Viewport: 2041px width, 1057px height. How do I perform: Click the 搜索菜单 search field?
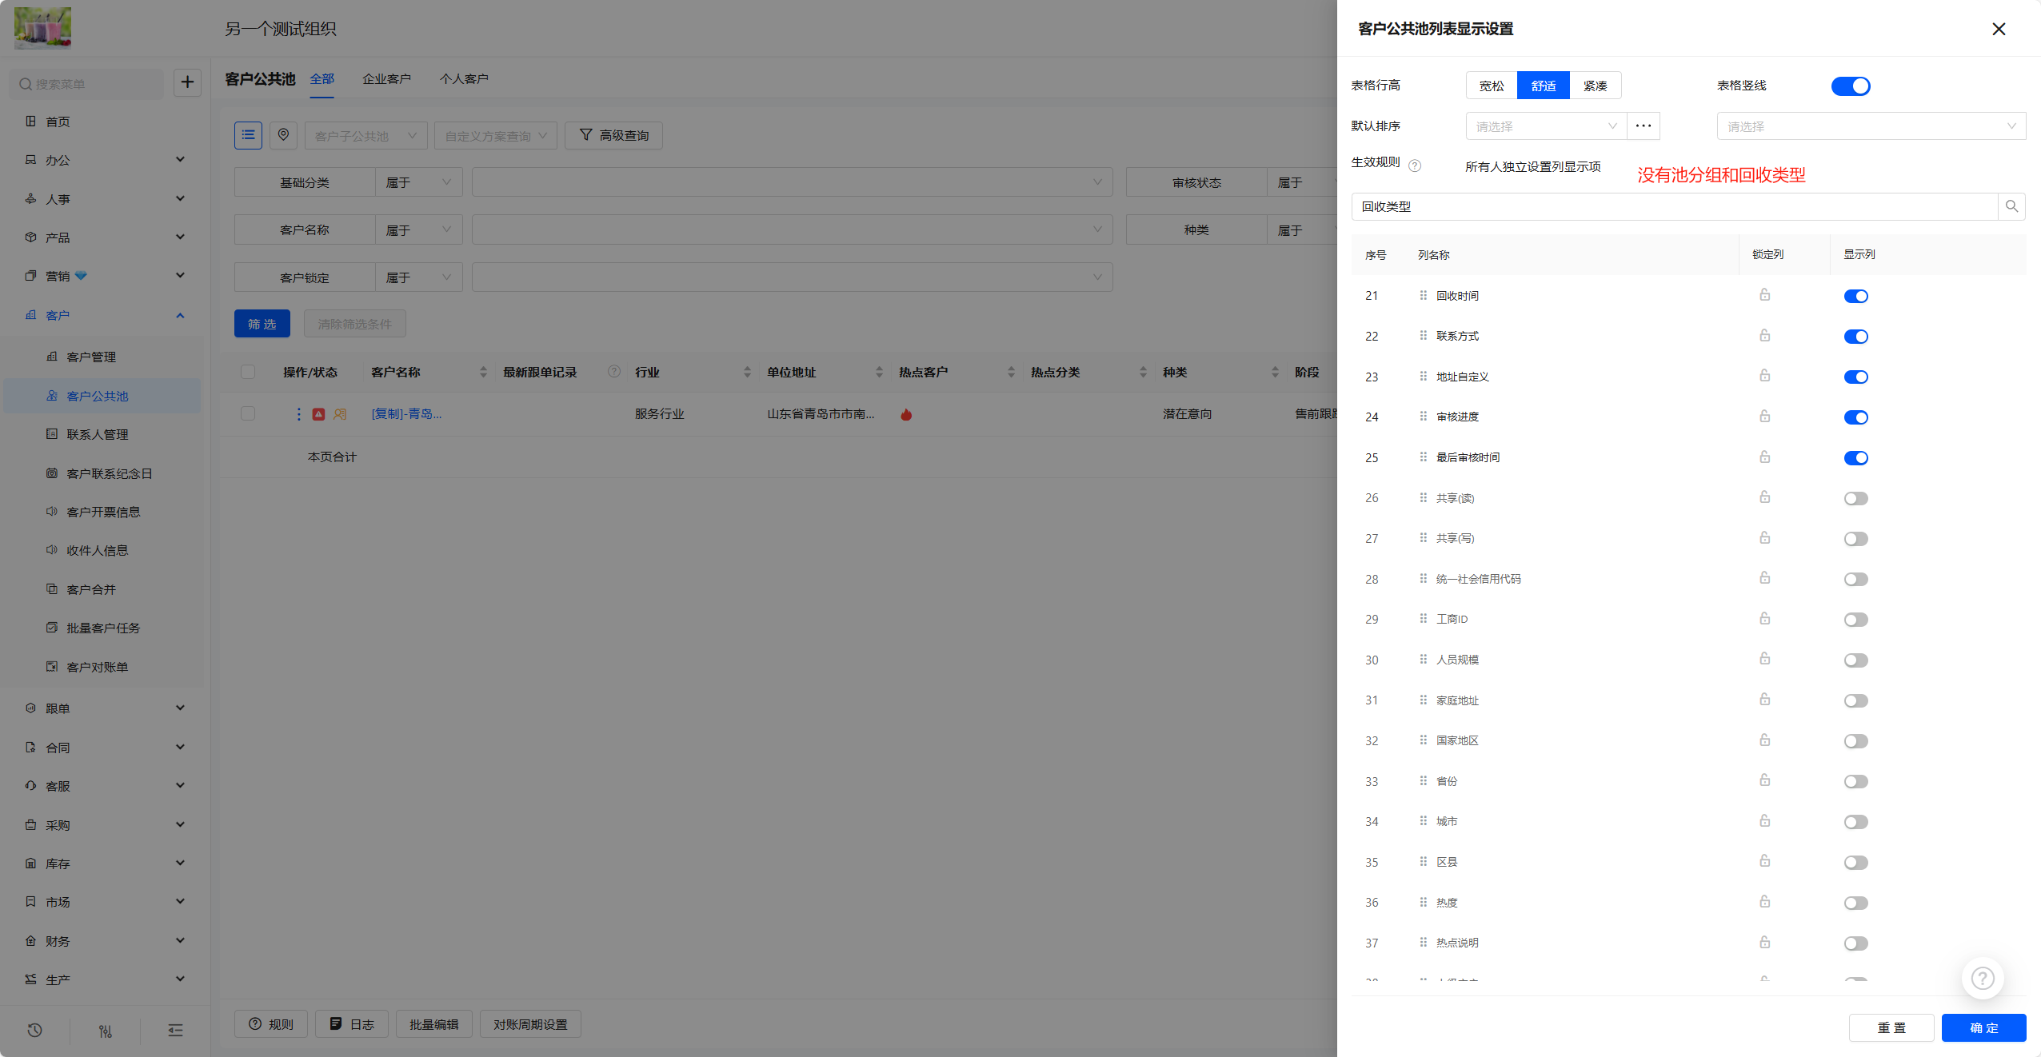pyautogui.click(x=86, y=84)
